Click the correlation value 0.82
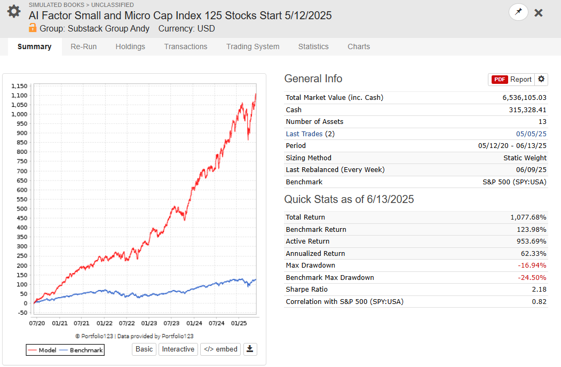Viewport: 561px width, 367px height. pos(539,301)
